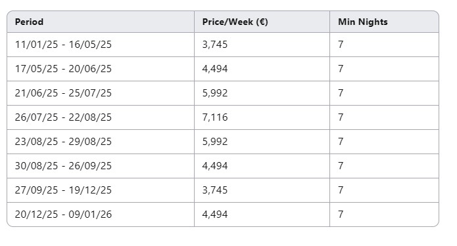Select the 20/12/25 - 09/01/26 period cell
Screen dimensions: 457x246
(x=101, y=215)
